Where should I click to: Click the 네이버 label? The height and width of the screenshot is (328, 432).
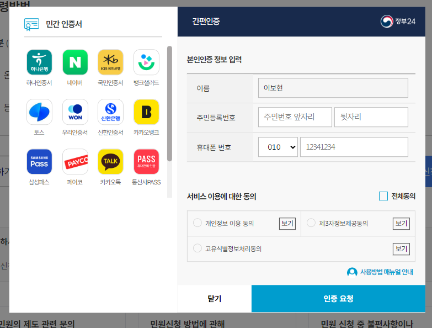(75, 83)
